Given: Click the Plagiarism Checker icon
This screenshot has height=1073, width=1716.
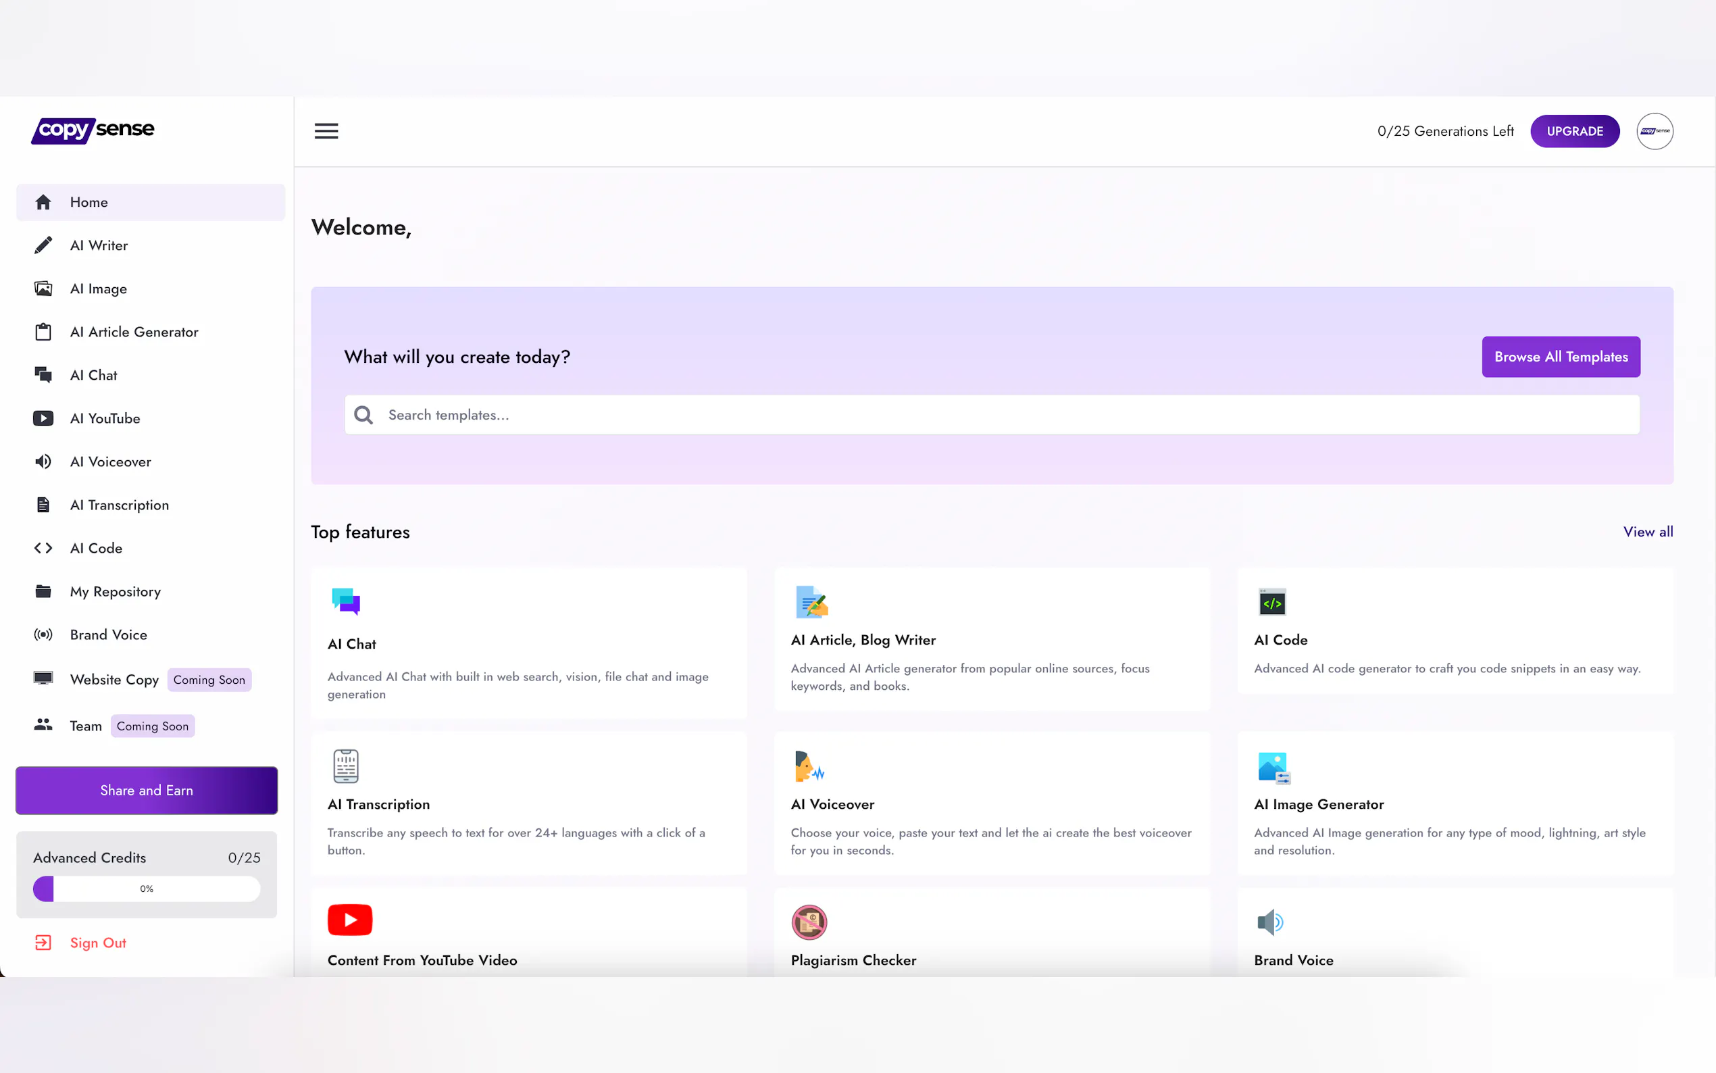Looking at the screenshot, I should point(809,922).
